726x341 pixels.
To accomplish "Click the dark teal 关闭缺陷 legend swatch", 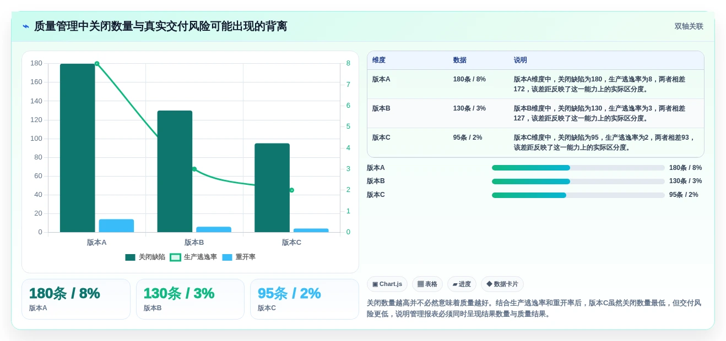I will 130,257.
